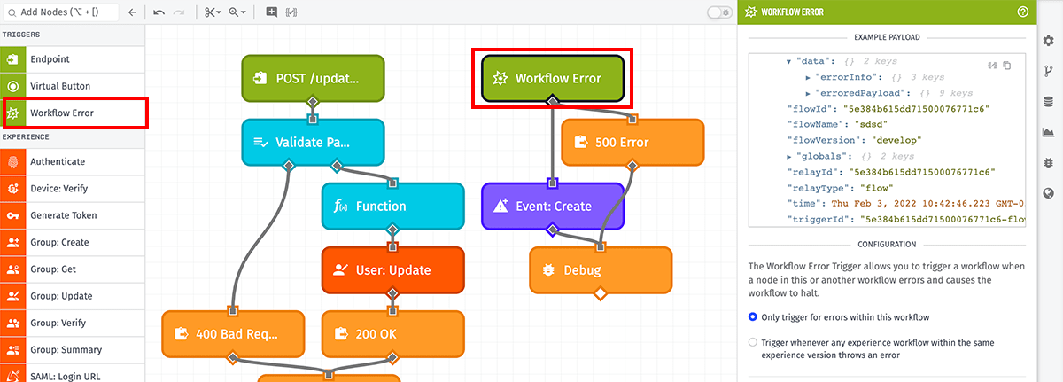Toggle the debug switch above canvas
The height and width of the screenshot is (382, 1063).
718,12
